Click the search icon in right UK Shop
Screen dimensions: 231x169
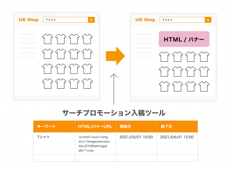[208, 20]
